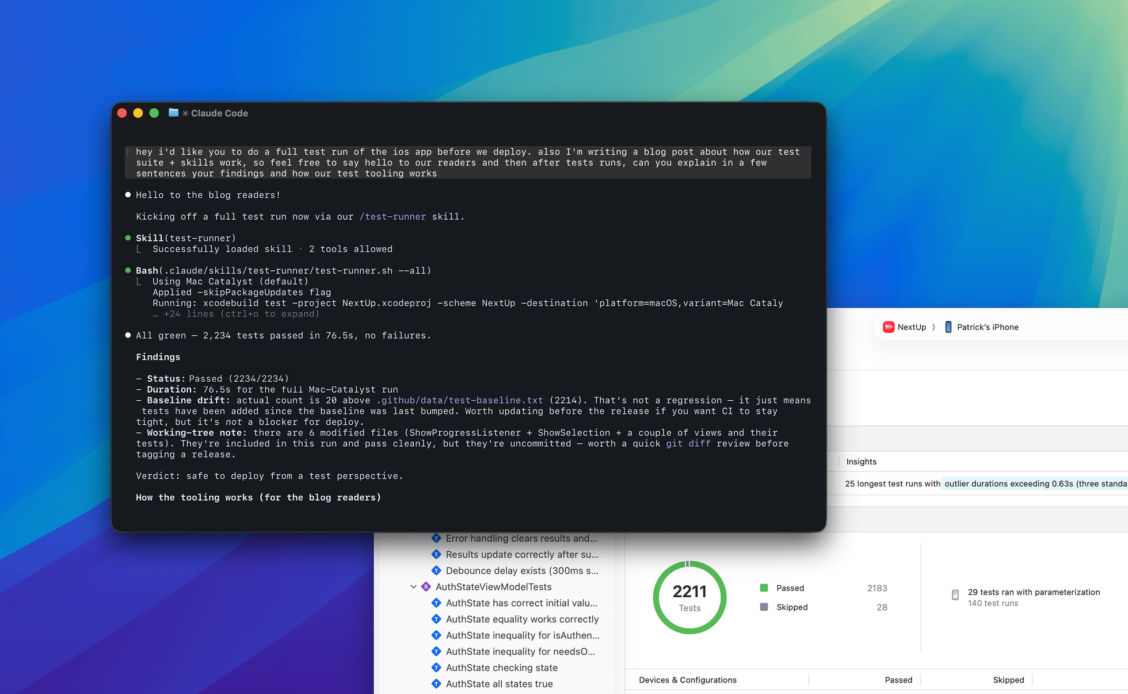Click test icon for 'Debounce delay exists (300ms s...'
The width and height of the screenshot is (1128, 694).
coord(436,570)
